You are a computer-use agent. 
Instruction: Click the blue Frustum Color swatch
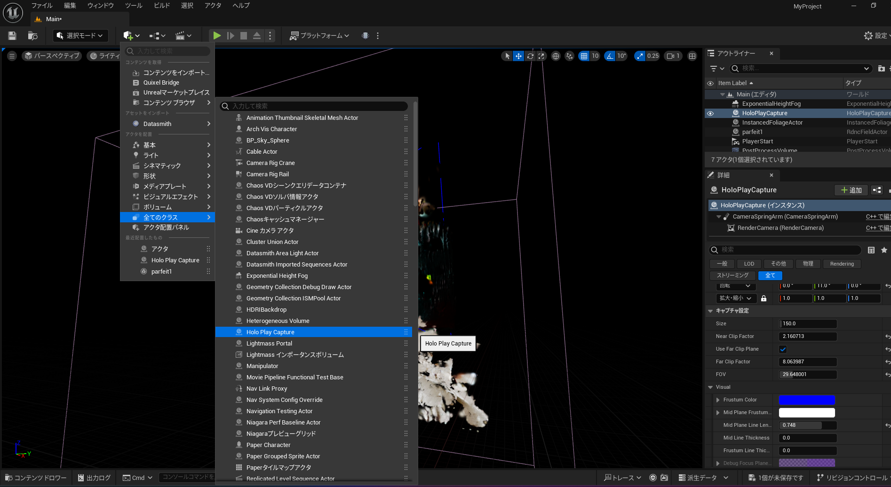(806, 400)
